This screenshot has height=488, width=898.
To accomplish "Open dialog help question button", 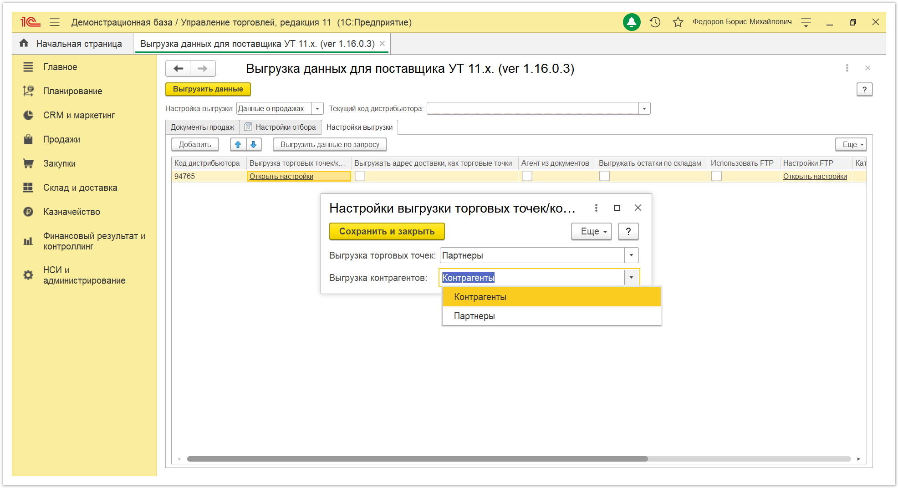I will tap(628, 231).
